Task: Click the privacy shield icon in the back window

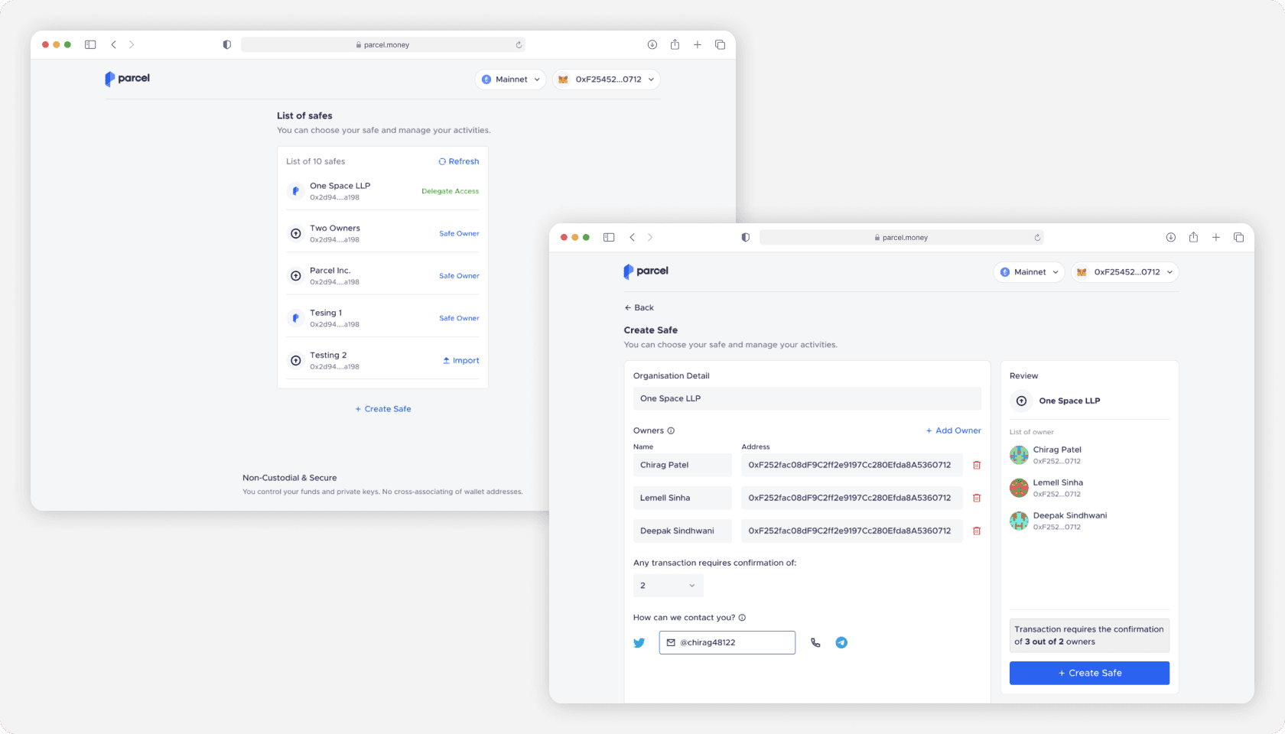Action: (227, 44)
